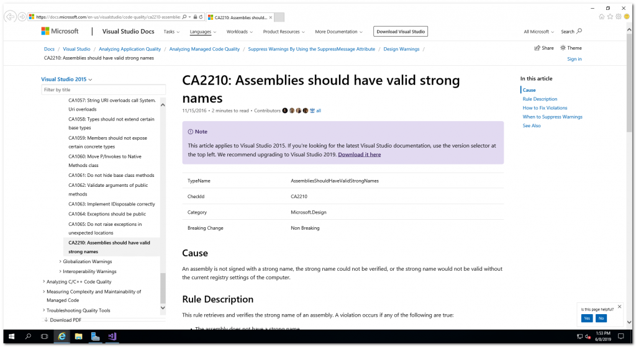Select the CA2210 browser tab
This screenshot has height=347, width=636.
239,17
